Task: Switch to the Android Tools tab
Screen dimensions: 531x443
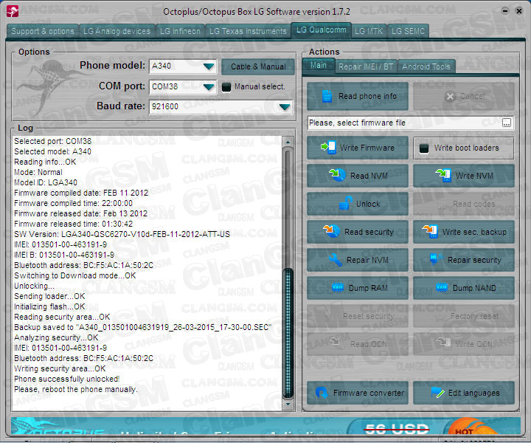Action: click(x=426, y=66)
